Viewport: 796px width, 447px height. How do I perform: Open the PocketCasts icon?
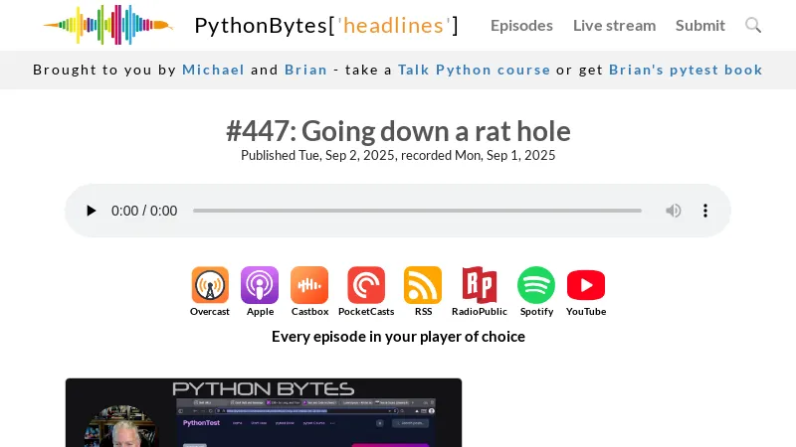pyautogui.click(x=366, y=285)
